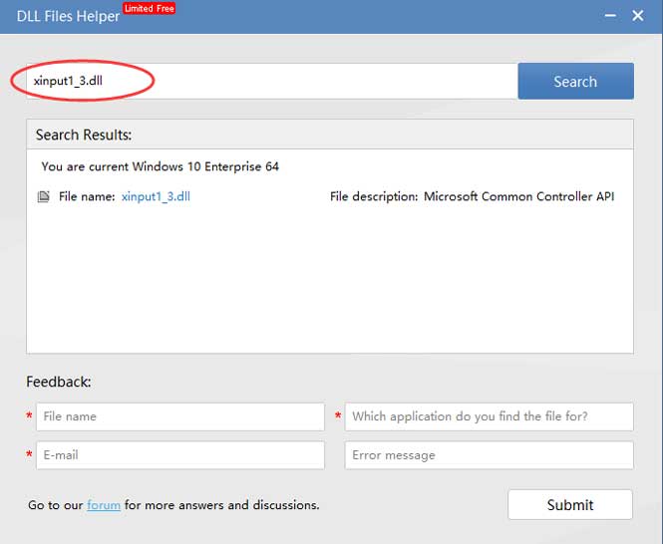Click the 'Search Results:' header

coord(84,135)
